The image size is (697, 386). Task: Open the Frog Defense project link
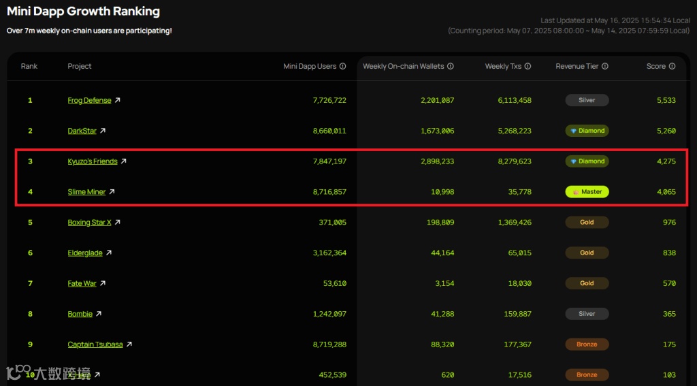coord(89,101)
